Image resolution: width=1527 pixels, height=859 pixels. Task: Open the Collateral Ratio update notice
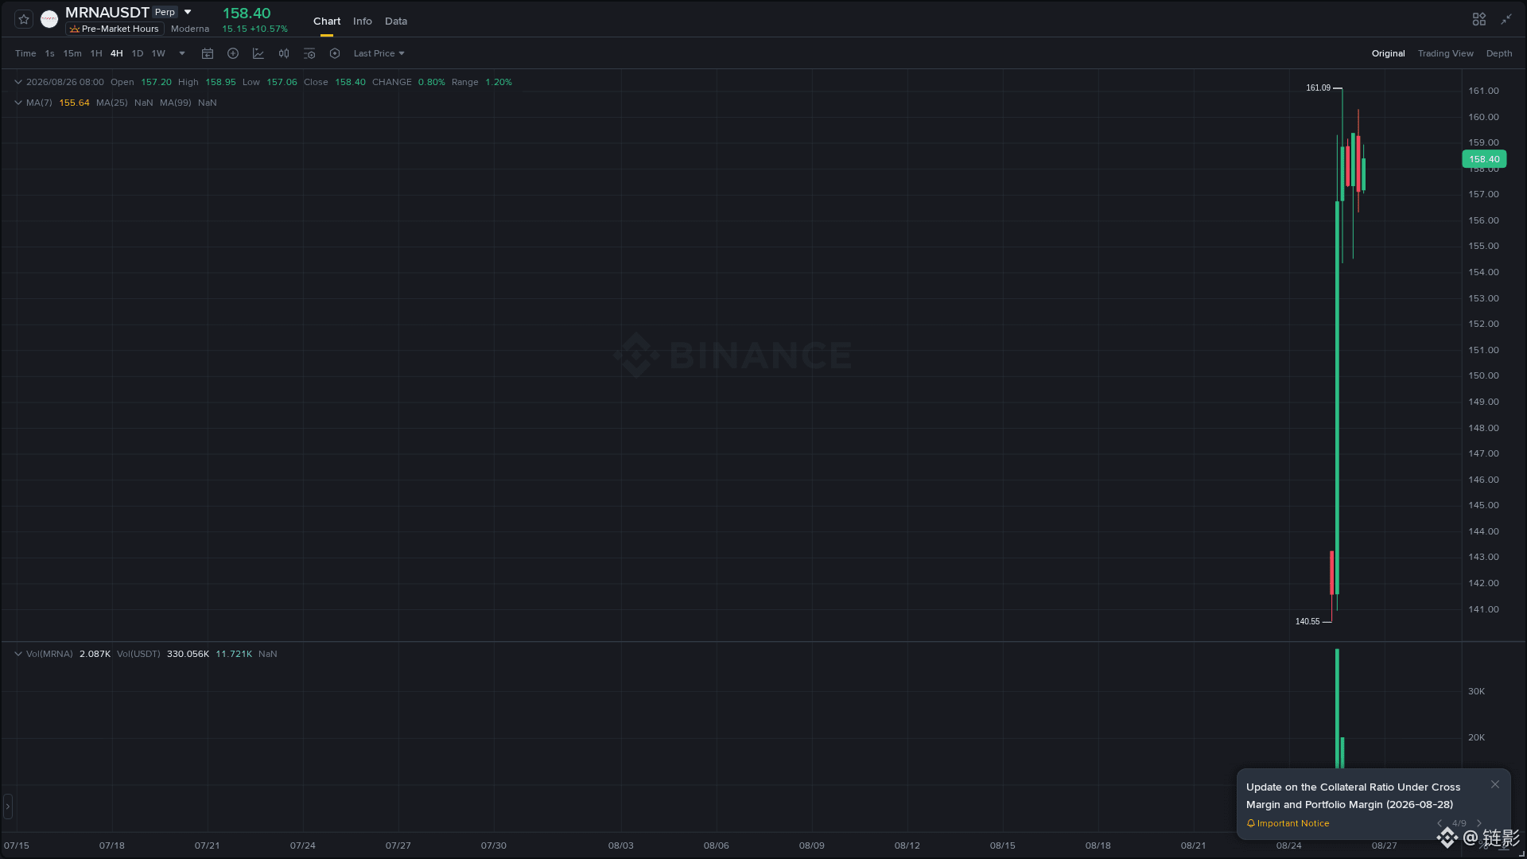tap(1353, 795)
